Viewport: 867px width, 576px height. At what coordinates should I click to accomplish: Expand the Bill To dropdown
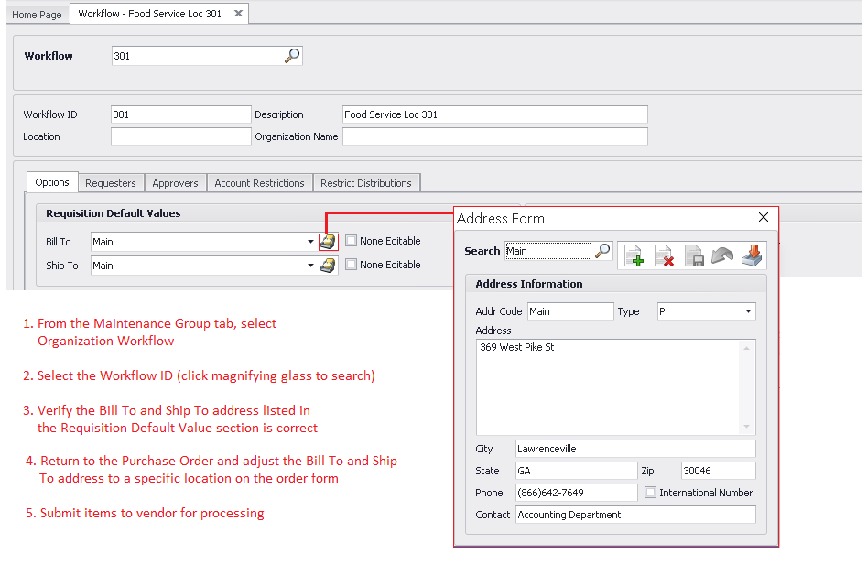click(311, 242)
